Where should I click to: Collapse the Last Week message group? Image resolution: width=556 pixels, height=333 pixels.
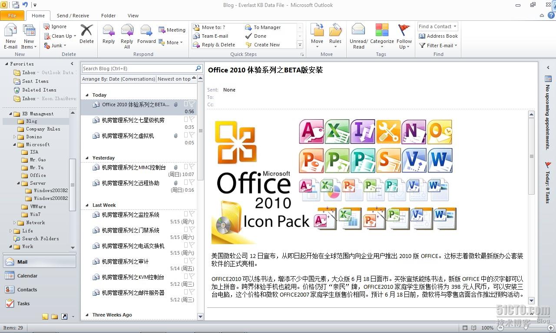pos(87,205)
